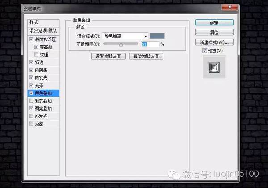Screen dimensions: 268x188
Task: Enable the 纹理 checkbox
Action: click(36, 54)
